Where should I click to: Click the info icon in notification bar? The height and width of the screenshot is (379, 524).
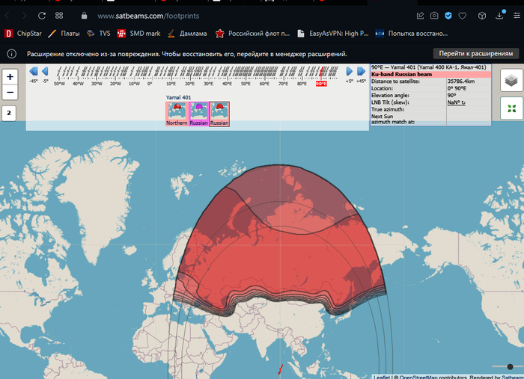[x=12, y=54]
